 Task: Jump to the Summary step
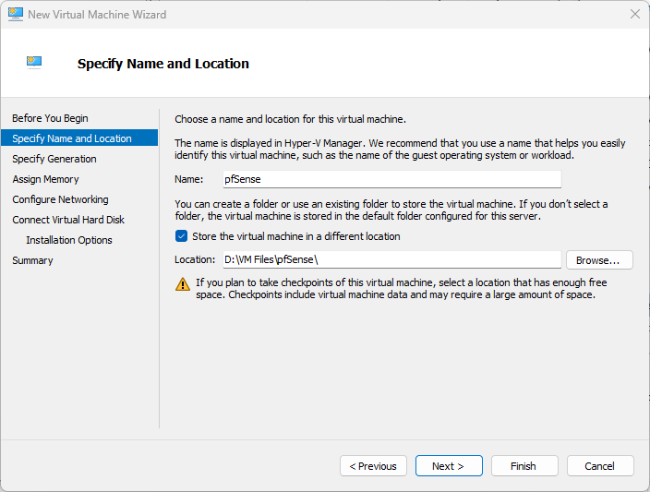[32, 260]
